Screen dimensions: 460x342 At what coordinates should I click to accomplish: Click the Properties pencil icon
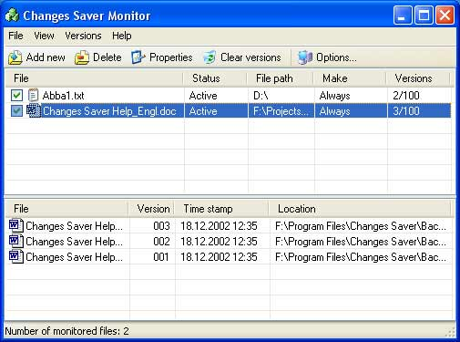138,57
